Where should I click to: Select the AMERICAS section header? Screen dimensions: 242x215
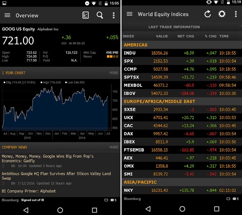[x=182, y=45]
